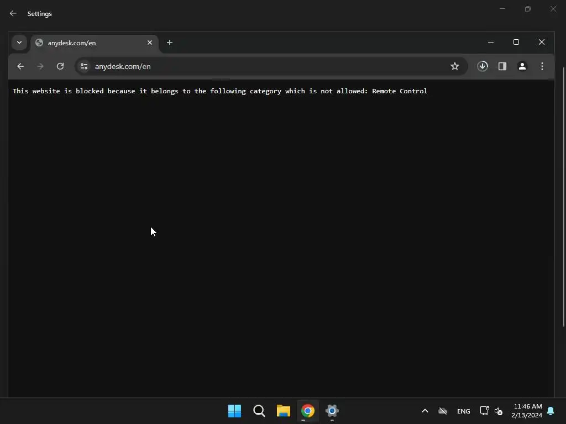Click the Settings window vertical scrollbar
Image resolution: width=566 pixels, height=424 pixels.
563,197
